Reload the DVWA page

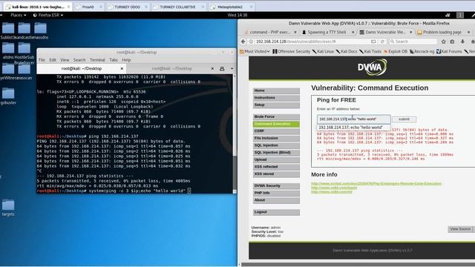[x=382, y=42]
